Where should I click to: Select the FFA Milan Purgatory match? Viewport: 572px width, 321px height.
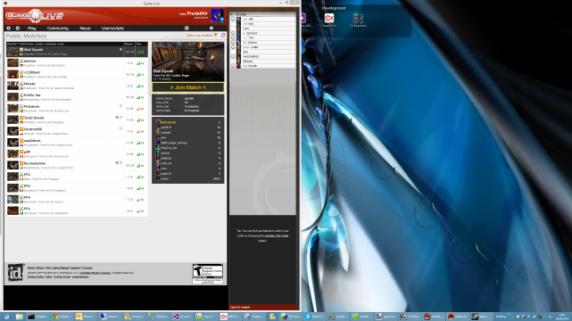click(77, 177)
